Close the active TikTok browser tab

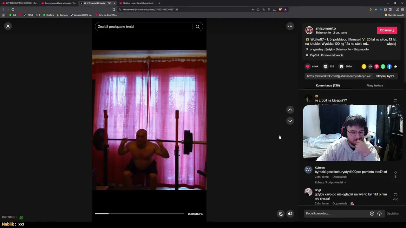click(114, 3)
